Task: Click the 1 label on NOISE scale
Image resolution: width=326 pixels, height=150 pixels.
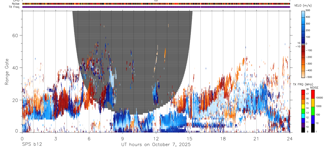Action: pos(316,132)
